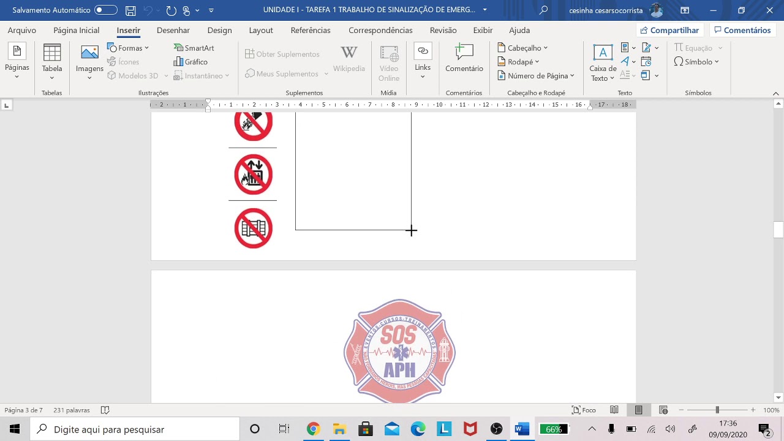Click the WordArt icon
Image resolution: width=784 pixels, height=441 pixels.
point(628,62)
